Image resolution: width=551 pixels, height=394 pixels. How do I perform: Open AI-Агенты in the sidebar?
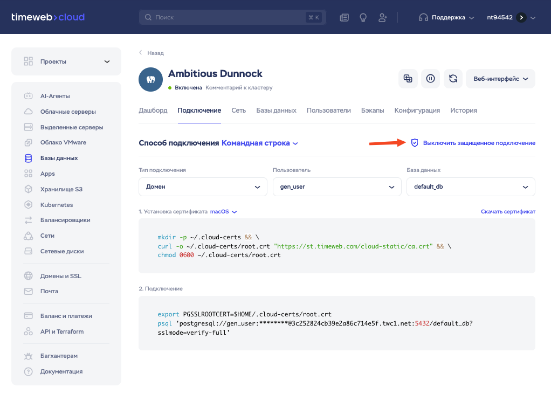55,96
